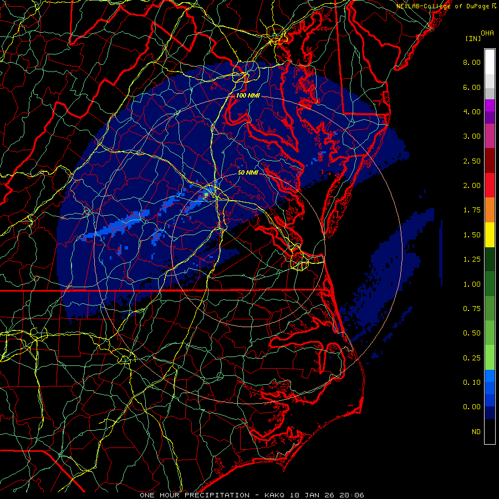Viewport: 499px width, 499px height.
Task: Click the white 8.00 inch legend swatch
Action: click(490, 62)
